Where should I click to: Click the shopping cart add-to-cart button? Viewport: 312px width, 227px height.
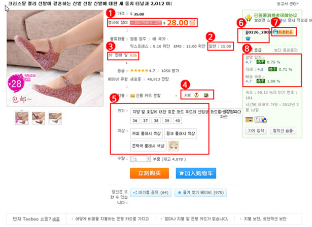[196, 173]
